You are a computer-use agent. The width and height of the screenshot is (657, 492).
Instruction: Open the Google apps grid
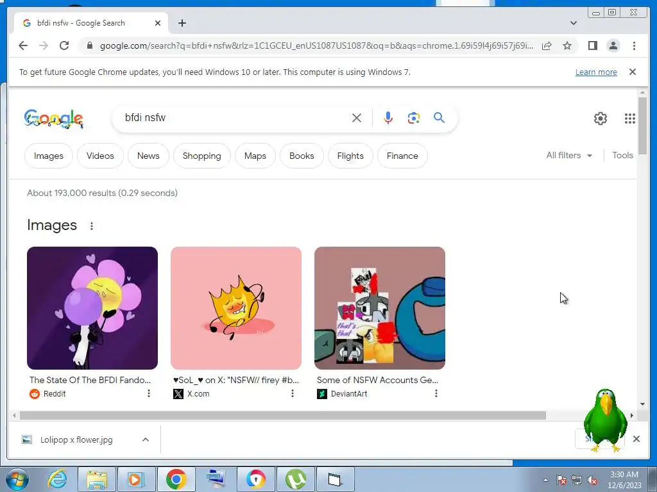pos(630,119)
